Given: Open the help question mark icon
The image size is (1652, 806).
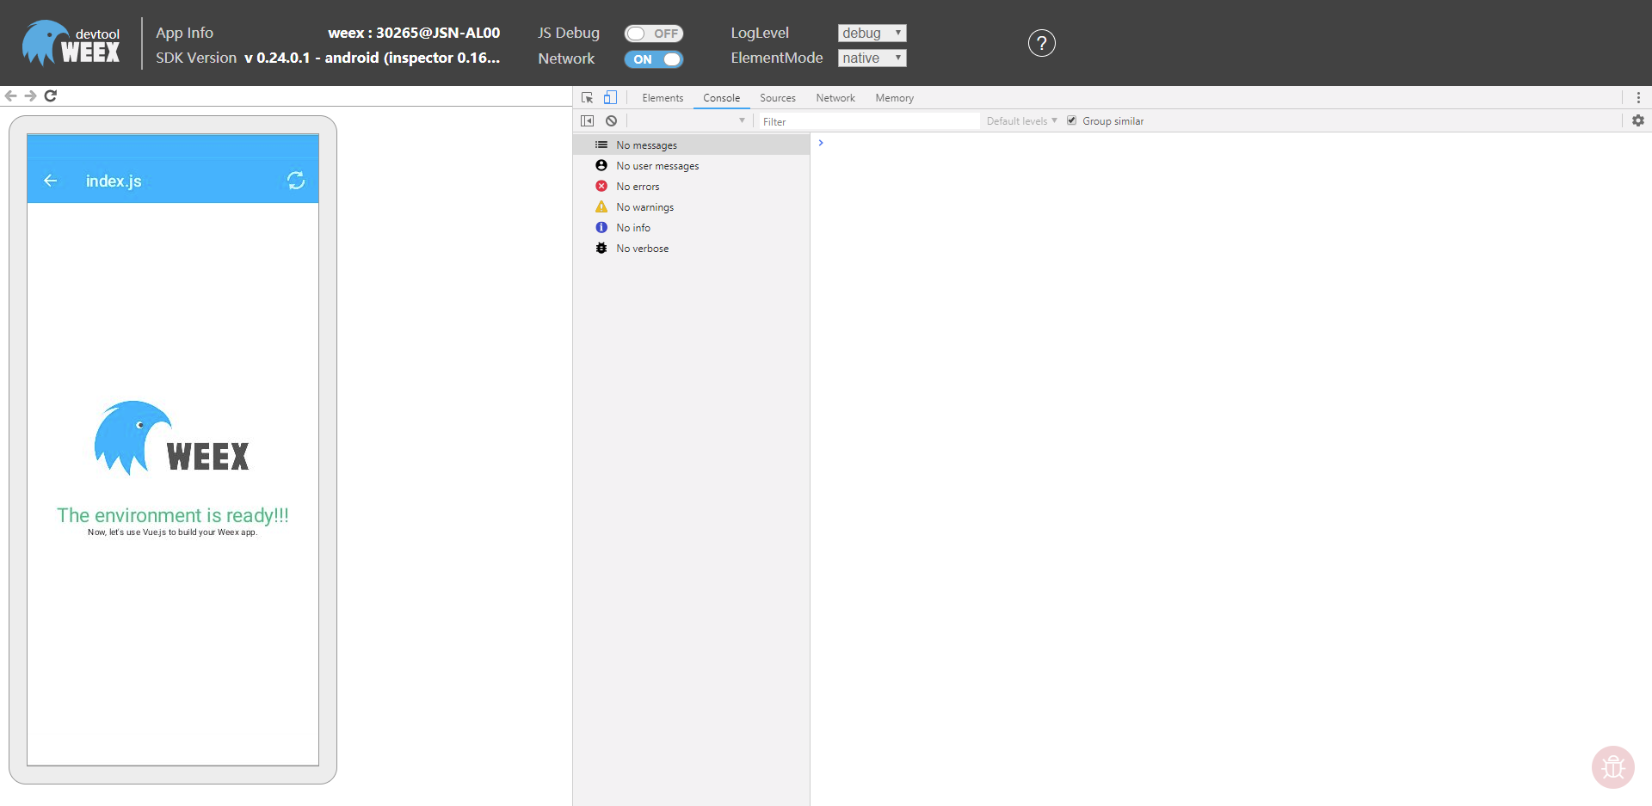Looking at the screenshot, I should 1041,43.
